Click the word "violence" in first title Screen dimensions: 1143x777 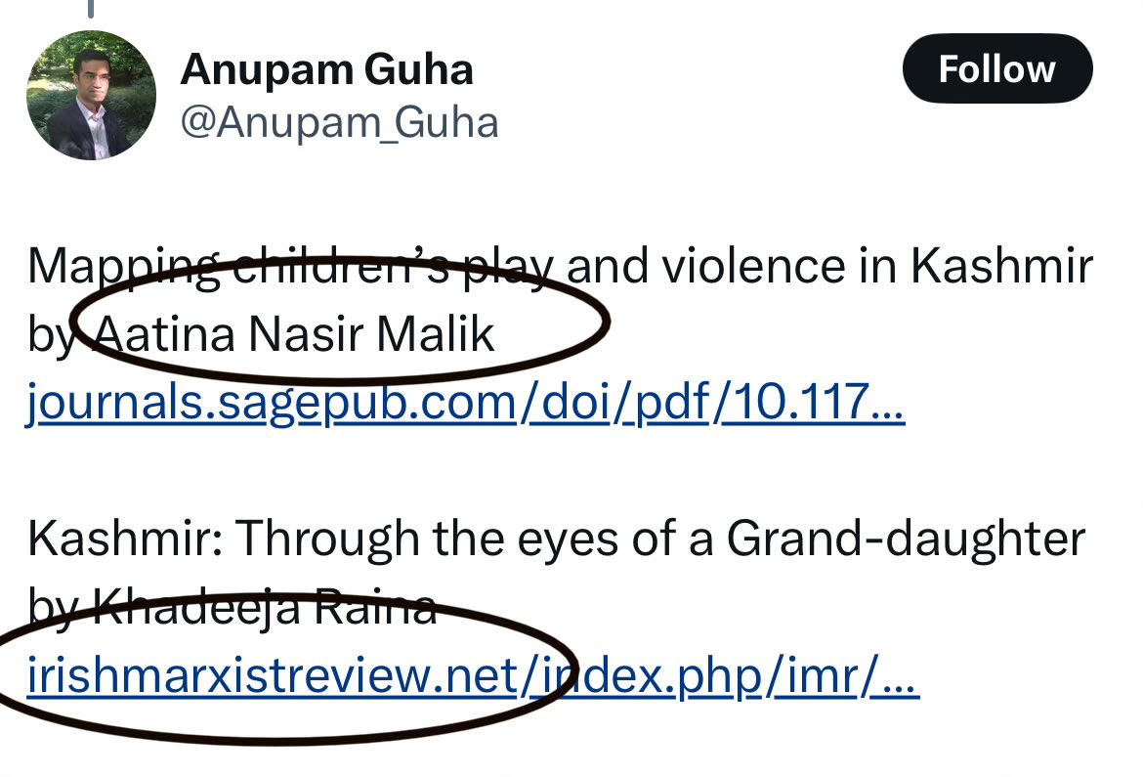(736, 266)
